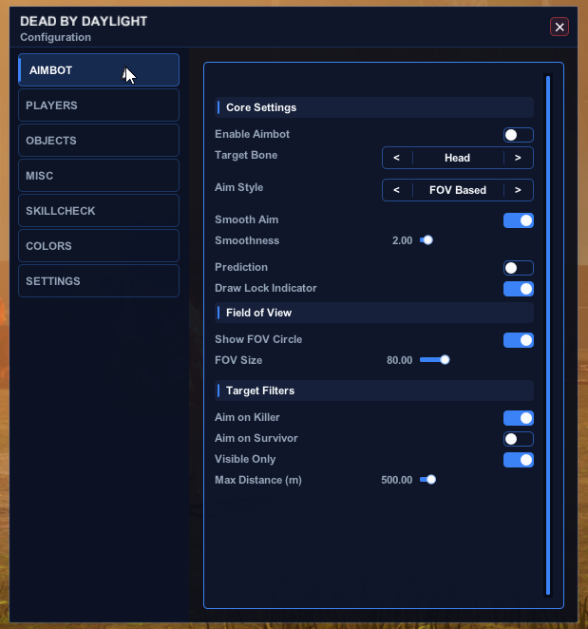Toggle the Enable Aimbot switch
Screen dimensions: 588x629
[x=519, y=135]
